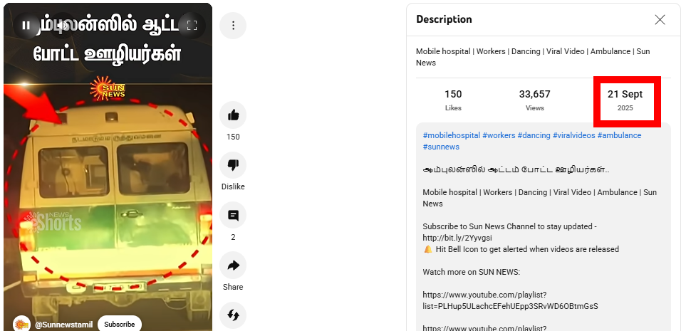Click the Sun News channel avatar

click(21, 325)
